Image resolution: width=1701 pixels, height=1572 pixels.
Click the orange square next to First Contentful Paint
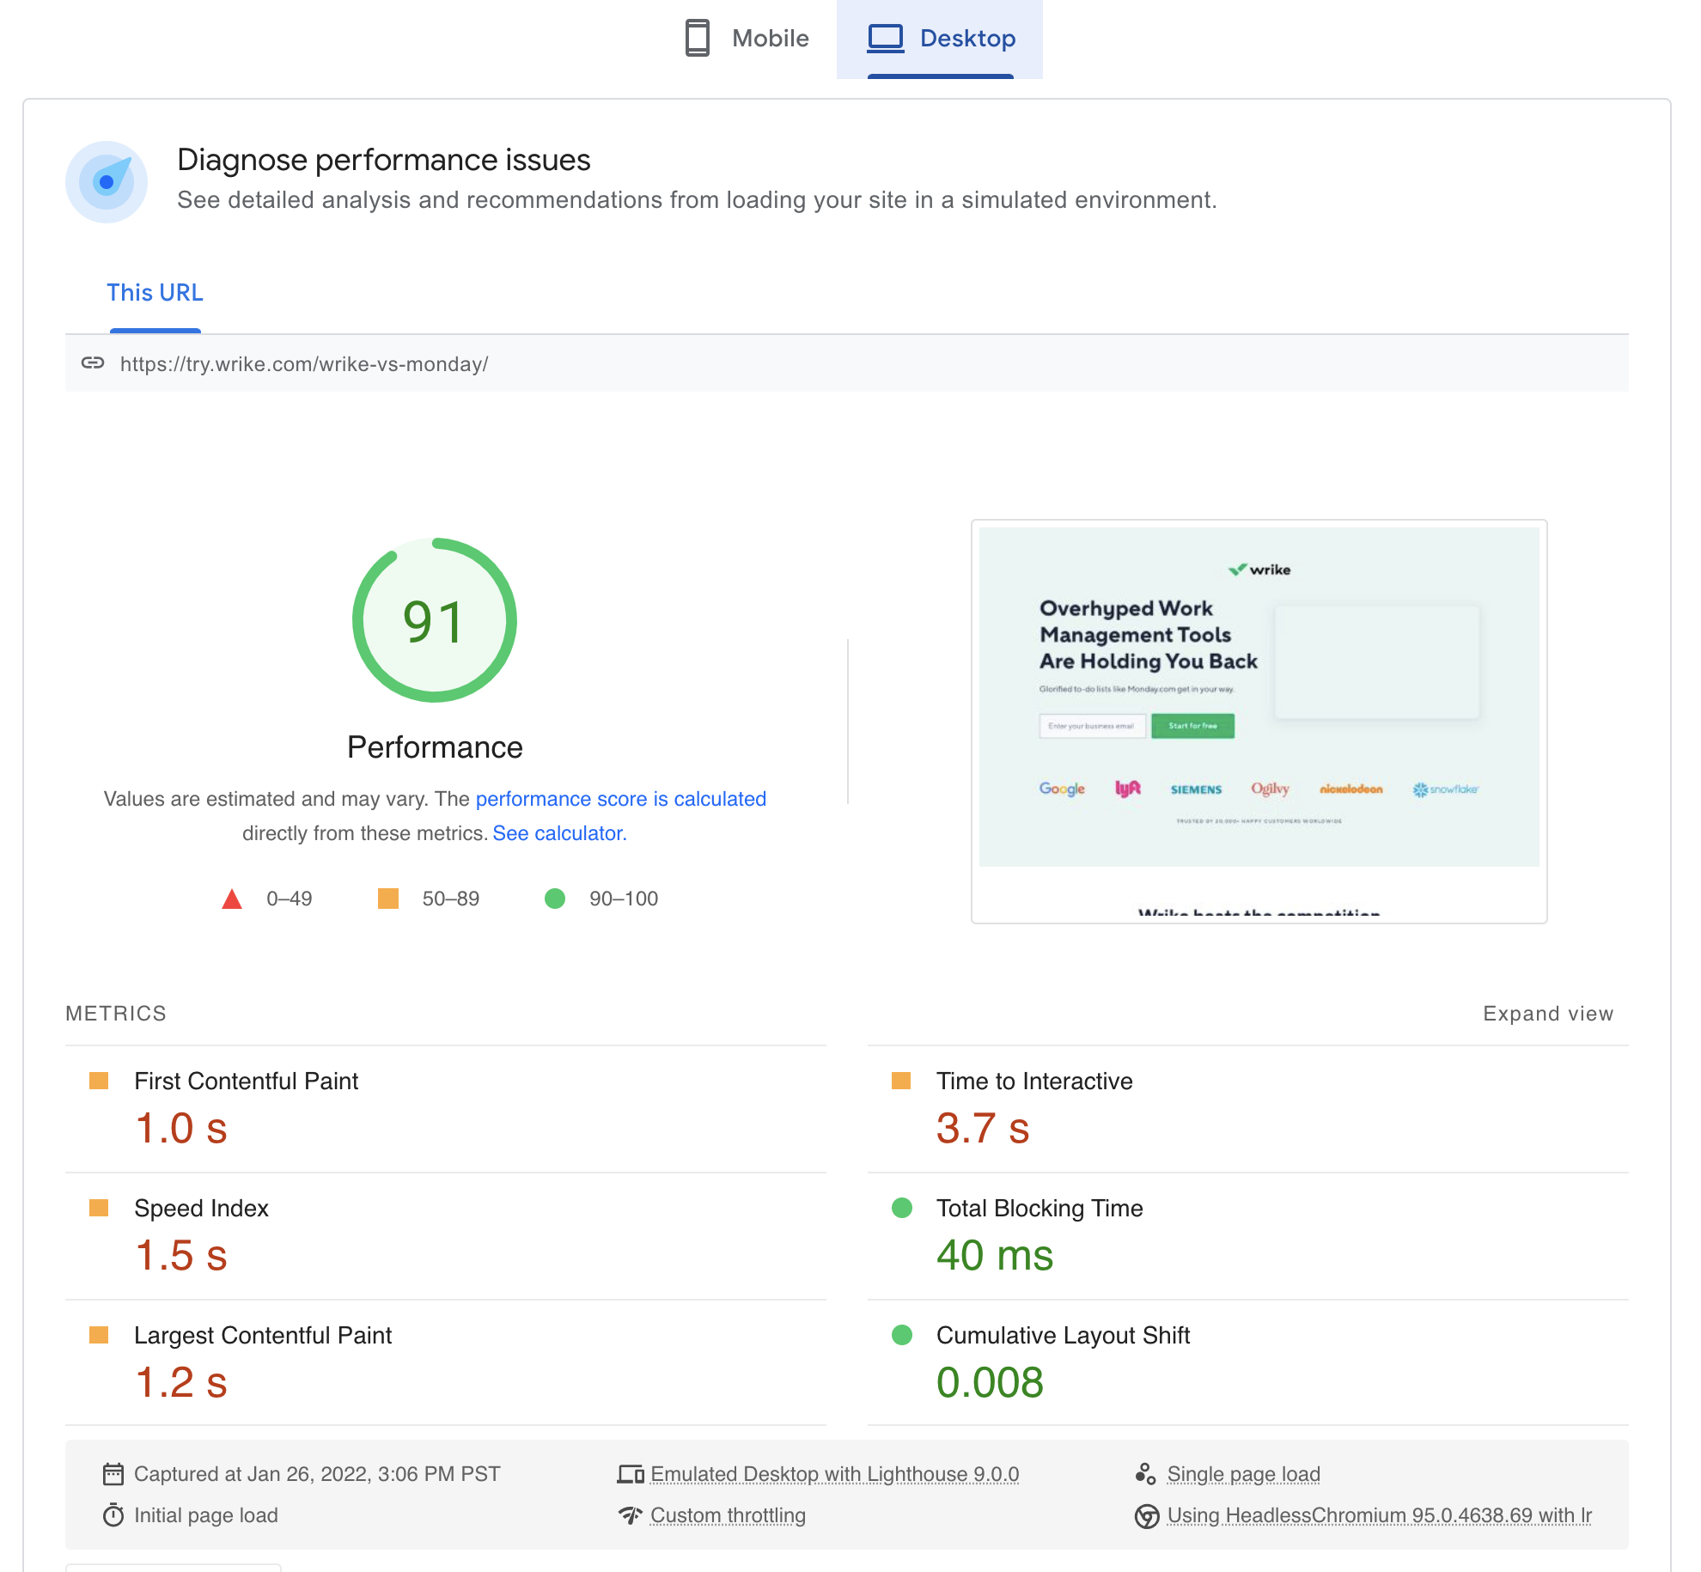coord(99,1081)
